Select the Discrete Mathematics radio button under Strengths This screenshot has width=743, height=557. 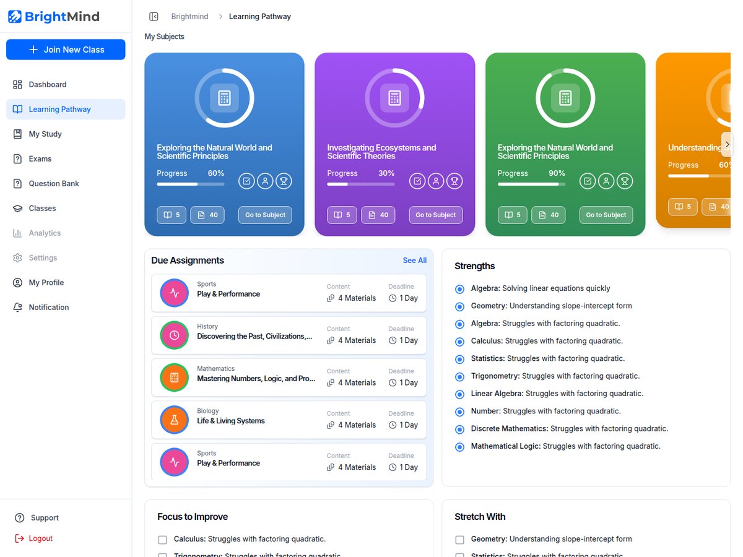tap(459, 429)
